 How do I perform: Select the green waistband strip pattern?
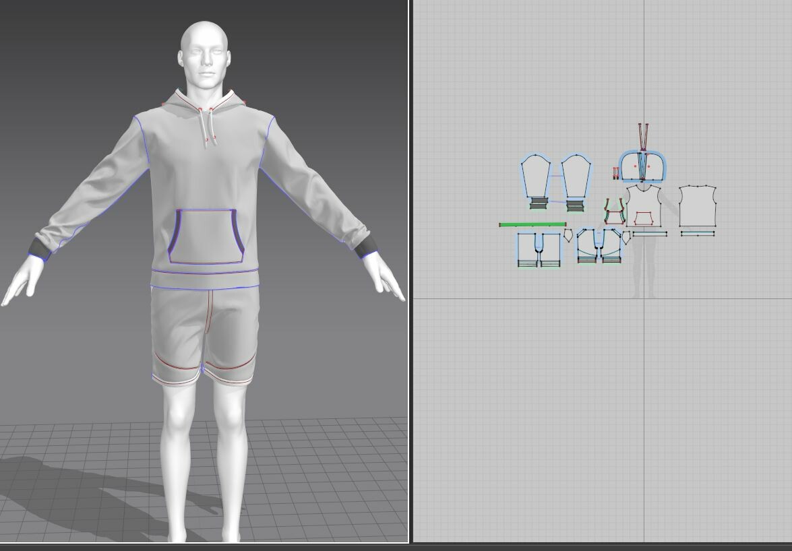pyautogui.click(x=532, y=223)
